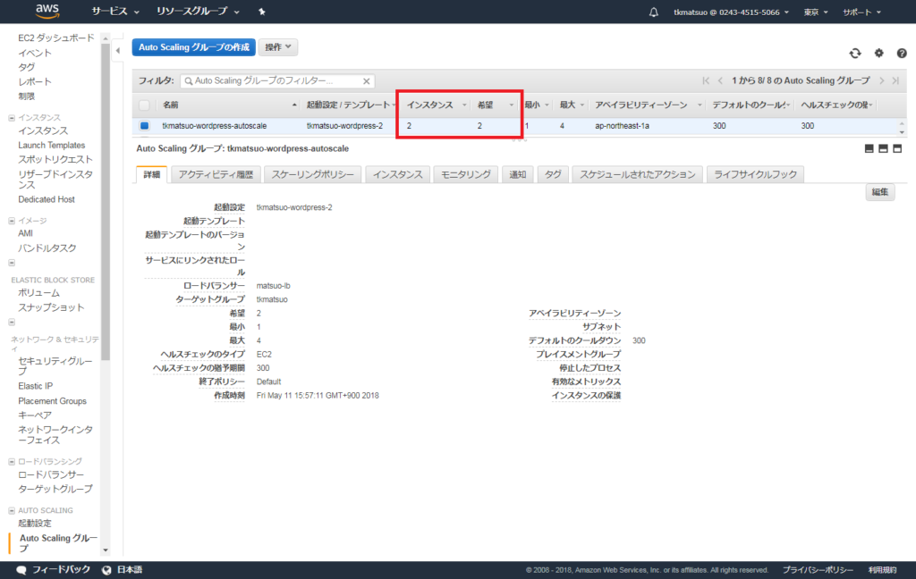The image size is (916, 579).
Task: Click the feedback speech bubble icon
Action: (21, 570)
